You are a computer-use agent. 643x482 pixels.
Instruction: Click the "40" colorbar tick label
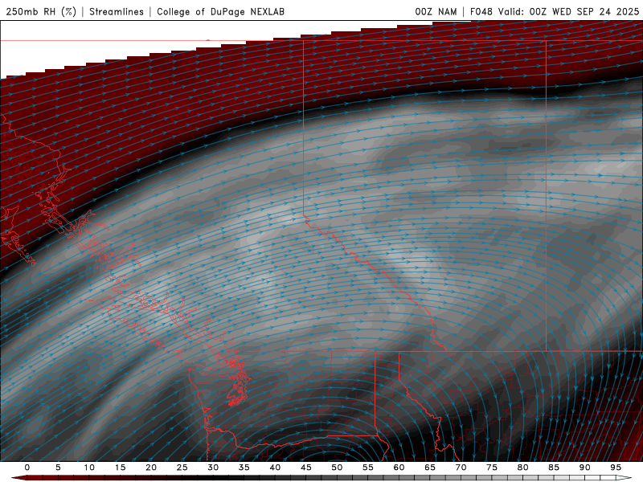pyautogui.click(x=275, y=468)
